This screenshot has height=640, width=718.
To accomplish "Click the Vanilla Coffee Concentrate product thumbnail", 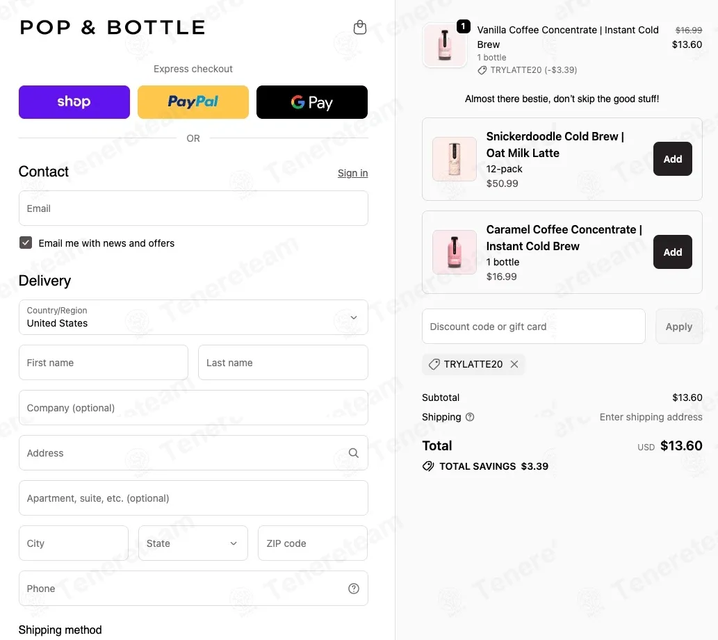I will (445, 45).
